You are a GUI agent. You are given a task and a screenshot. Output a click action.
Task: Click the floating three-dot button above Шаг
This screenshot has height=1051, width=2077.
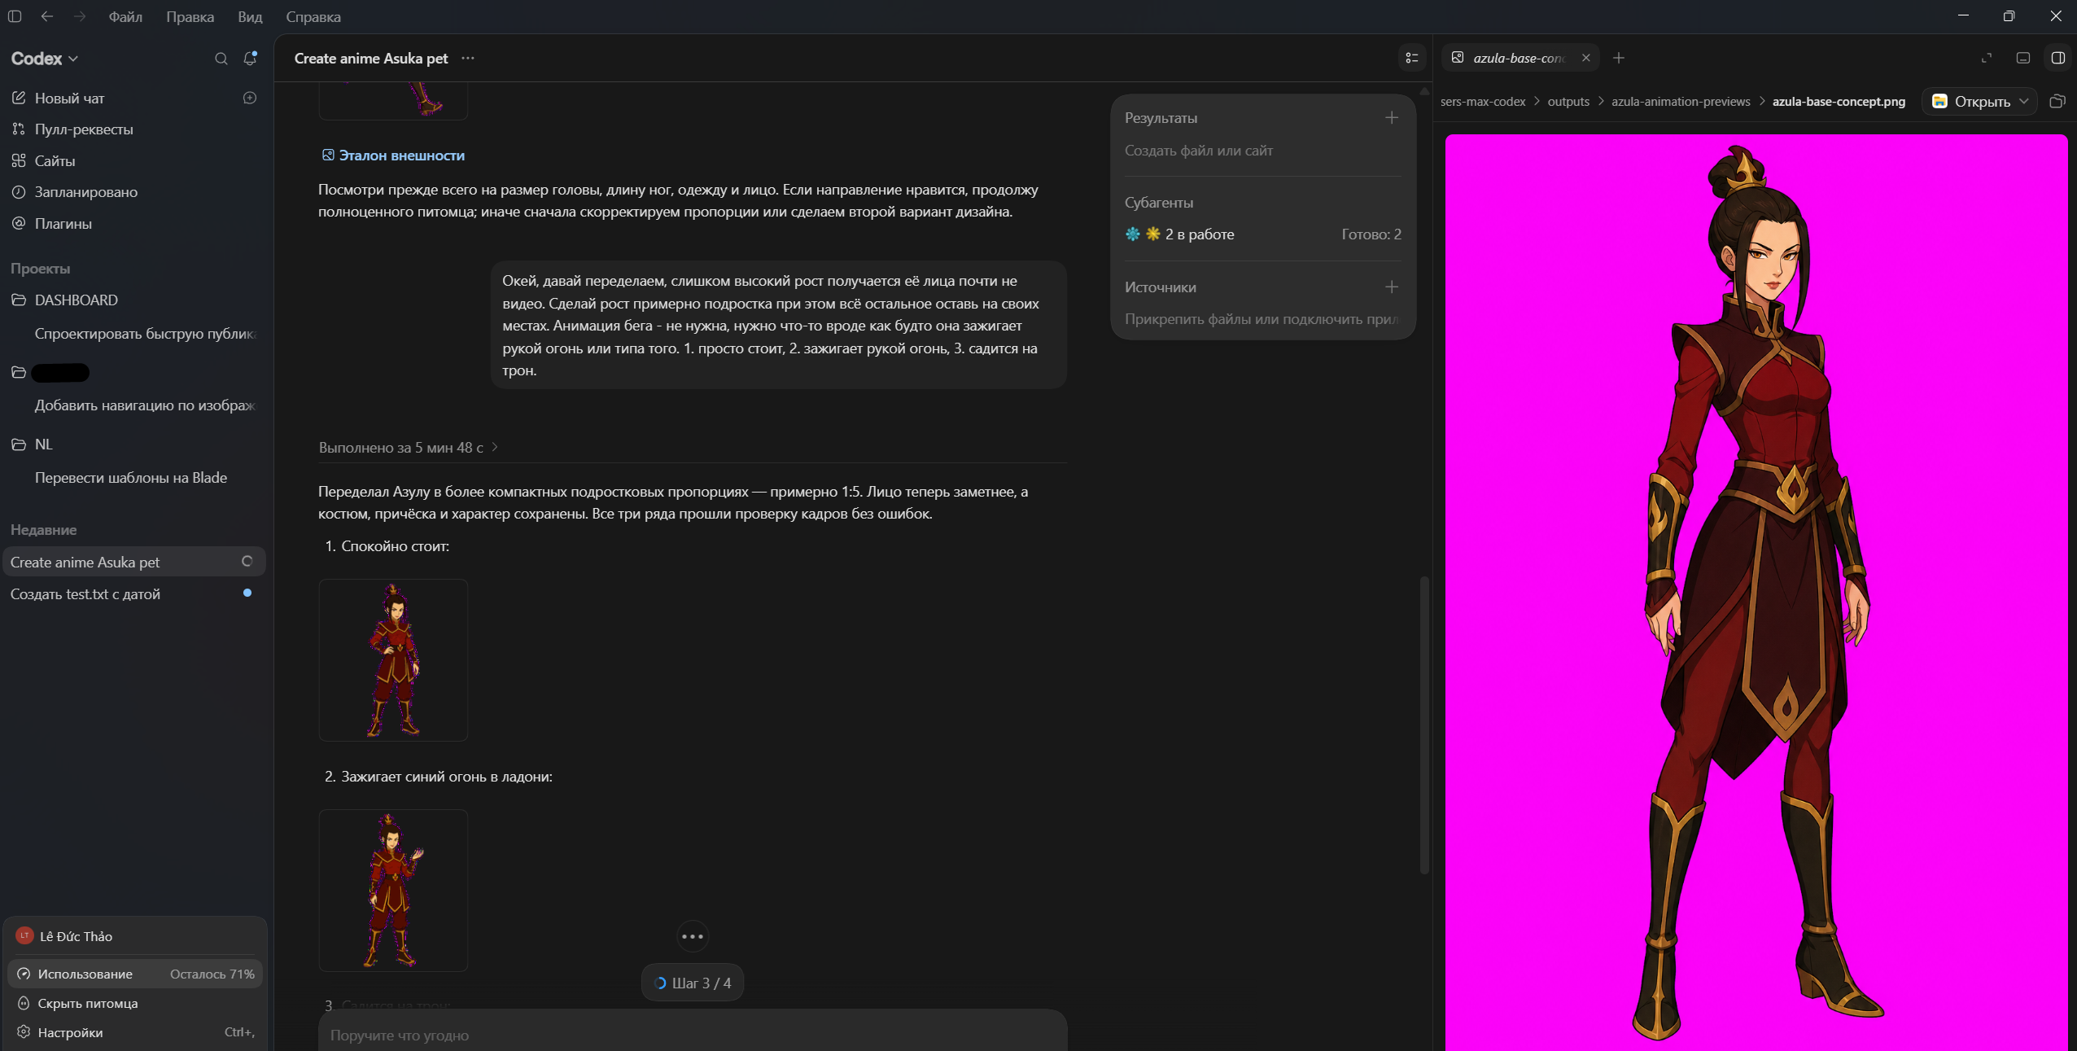point(693,936)
